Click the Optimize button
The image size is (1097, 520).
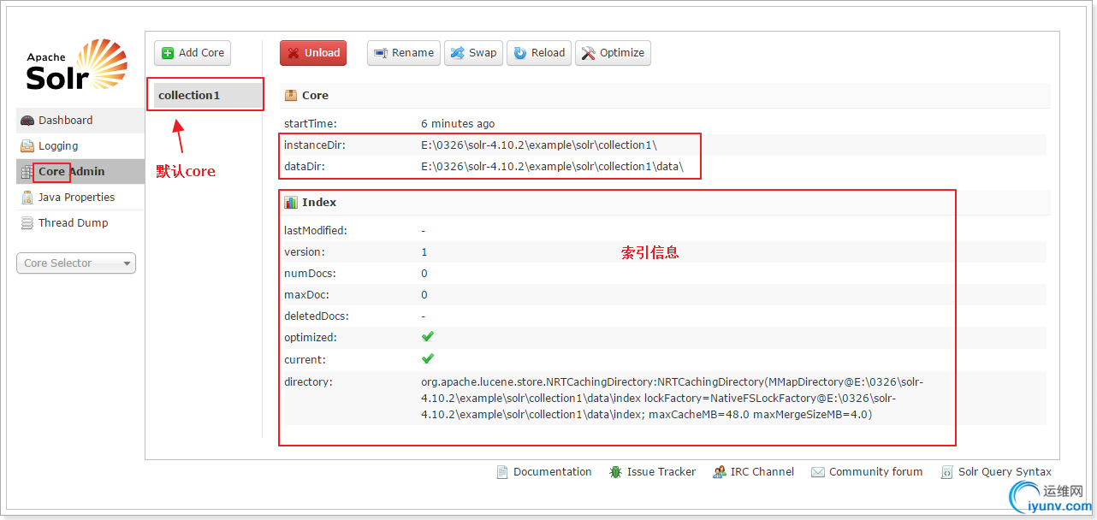click(x=613, y=53)
